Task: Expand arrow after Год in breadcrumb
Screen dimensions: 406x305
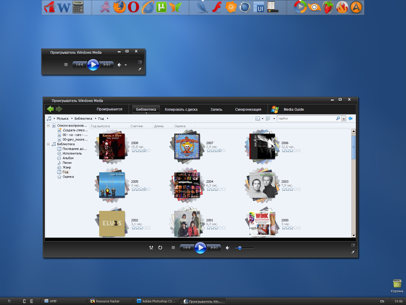Action: [x=108, y=119]
